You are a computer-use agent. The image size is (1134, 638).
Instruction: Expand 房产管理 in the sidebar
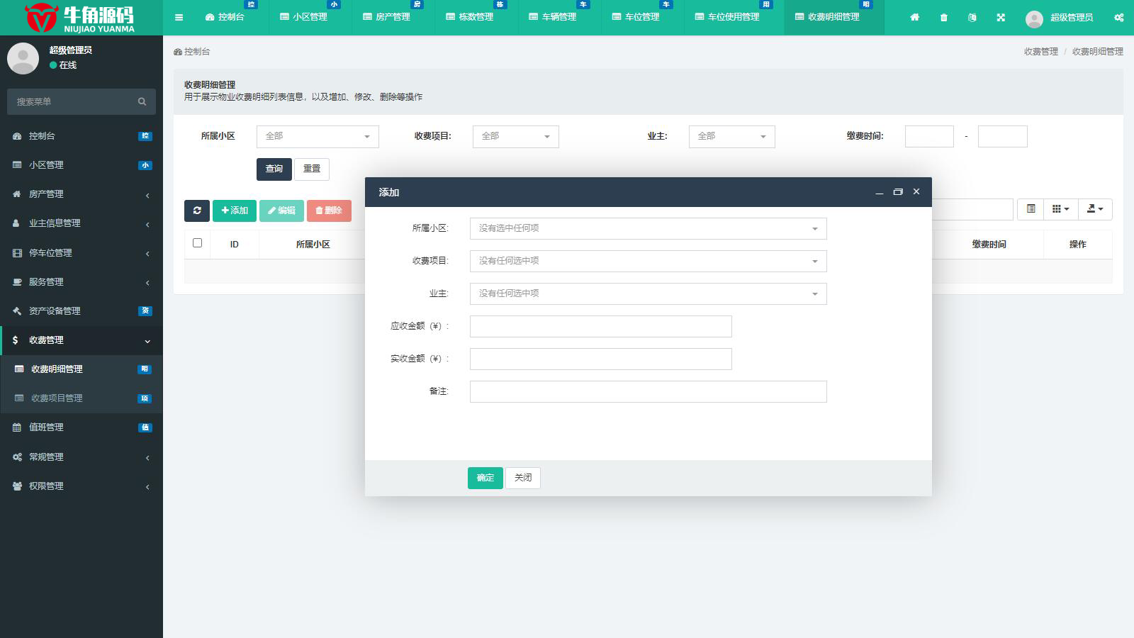click(x=82, y=194)
